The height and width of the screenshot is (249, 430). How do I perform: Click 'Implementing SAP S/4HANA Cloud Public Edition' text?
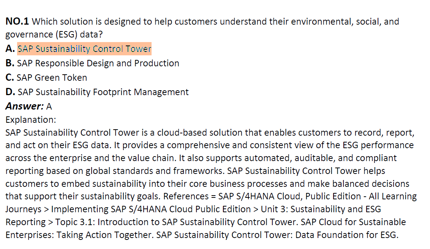click(x=151, y=209)
